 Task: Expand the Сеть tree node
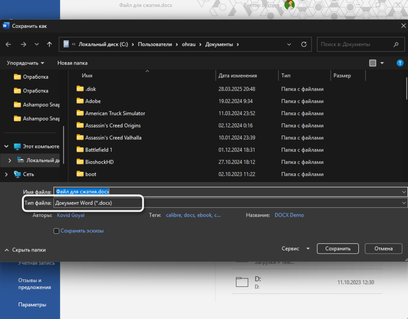6,174
